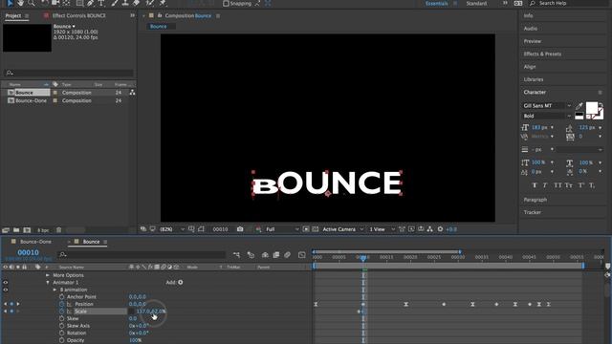This screenshot has height=344, width=612.
Task: Toggle the Opacity stopwatch
Action: coord(61,340)
